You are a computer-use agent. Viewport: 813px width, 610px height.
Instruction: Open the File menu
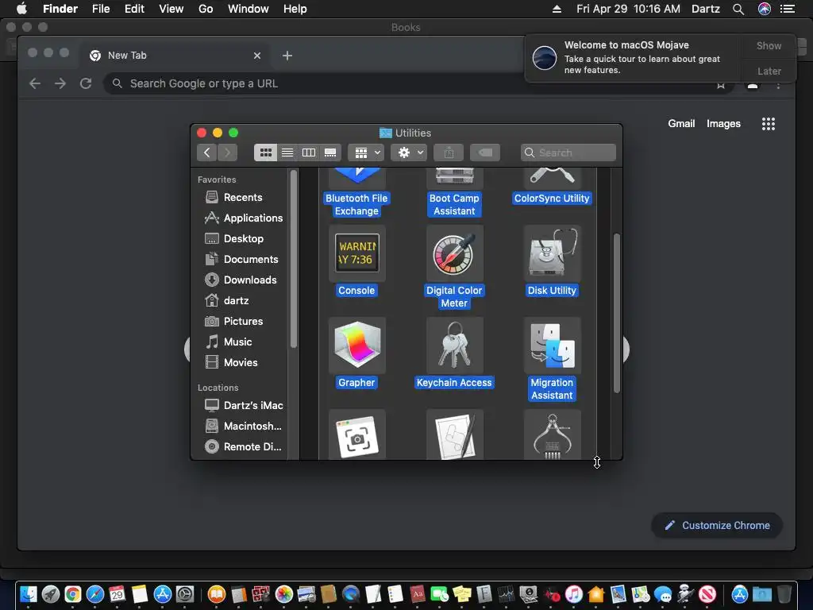pyautogui.click(x=101, y=9)
